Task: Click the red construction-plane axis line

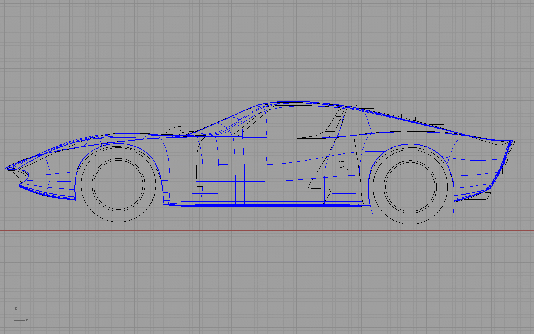Action: (x=267, y=230)
